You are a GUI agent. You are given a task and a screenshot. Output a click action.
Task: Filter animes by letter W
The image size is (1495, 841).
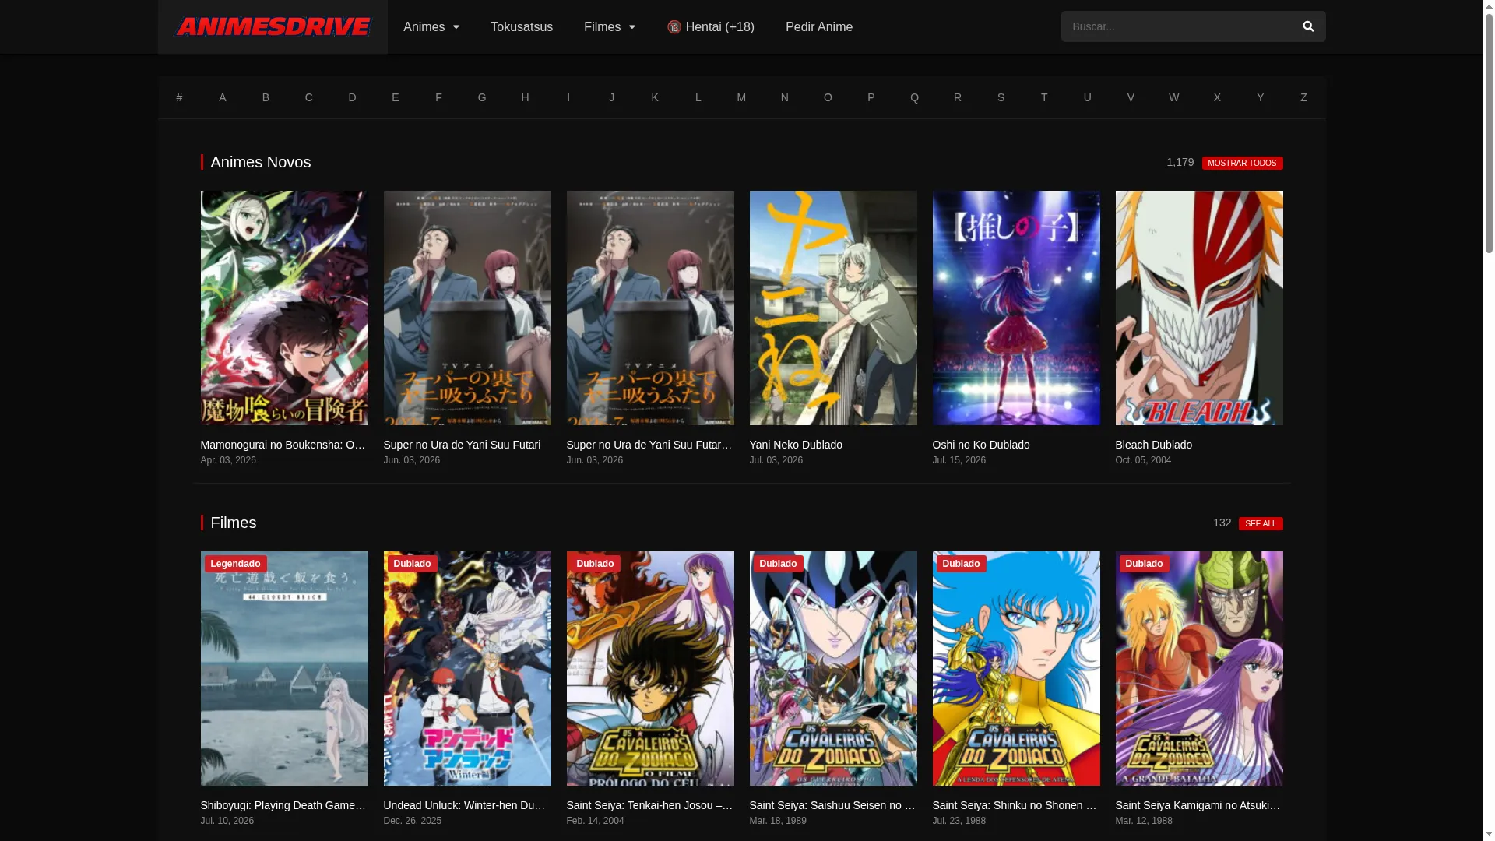1174,97
